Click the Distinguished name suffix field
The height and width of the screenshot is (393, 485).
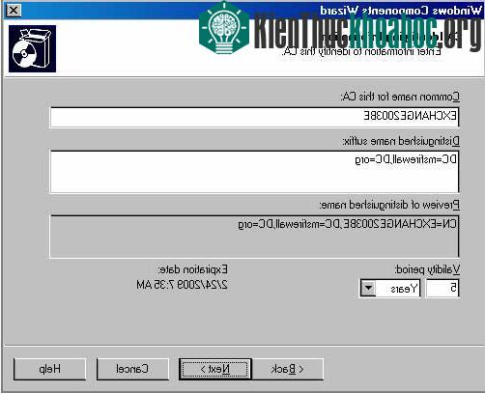254,172
